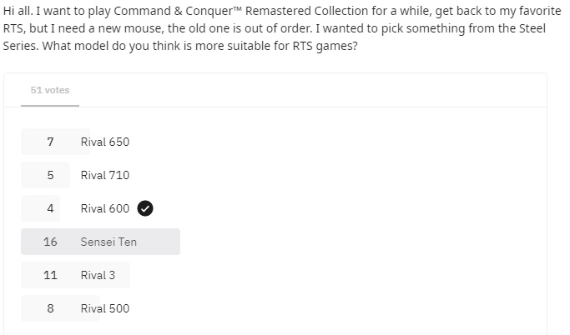Click the 11 vote count for Rival 3
This screenshot has width=570, height=335.
tap(50, 275)
